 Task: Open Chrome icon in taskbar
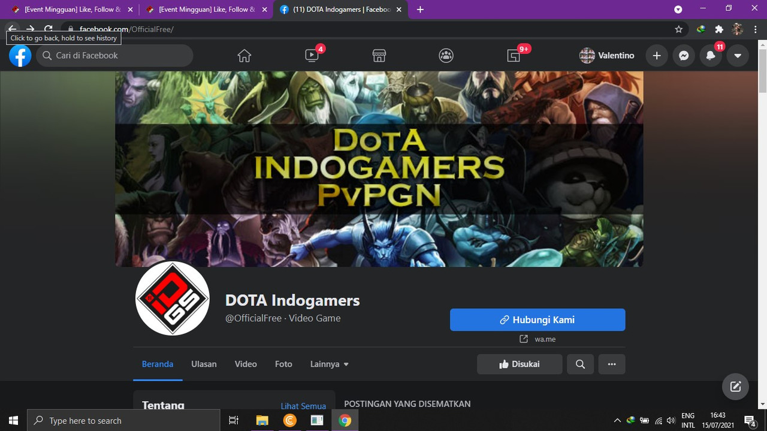pos(345,421)
